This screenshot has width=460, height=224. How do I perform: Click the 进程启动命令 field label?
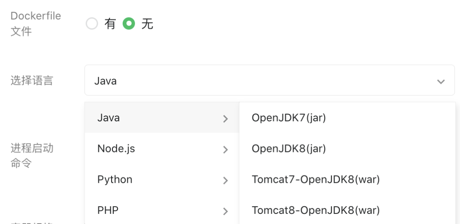(32, 155)
